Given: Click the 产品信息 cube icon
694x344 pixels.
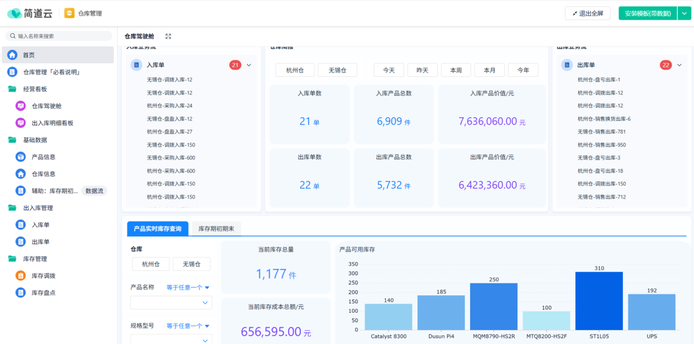Looking at the screenshot, I should point(20,157).
